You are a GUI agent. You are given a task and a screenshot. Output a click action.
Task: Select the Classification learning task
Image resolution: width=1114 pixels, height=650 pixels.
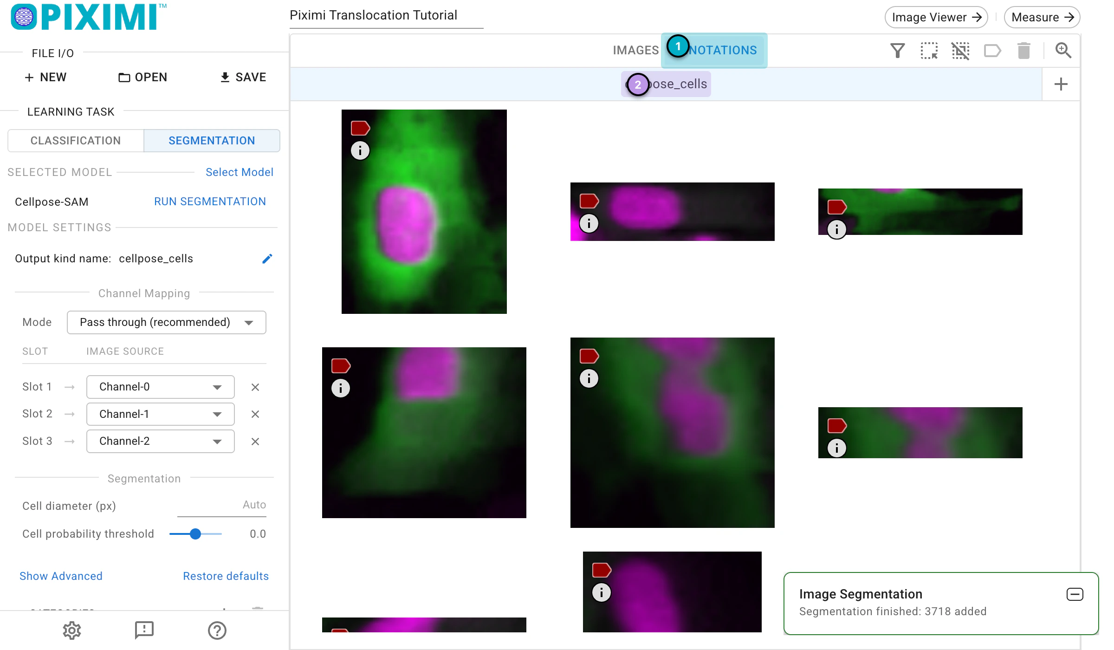[76, 141]
